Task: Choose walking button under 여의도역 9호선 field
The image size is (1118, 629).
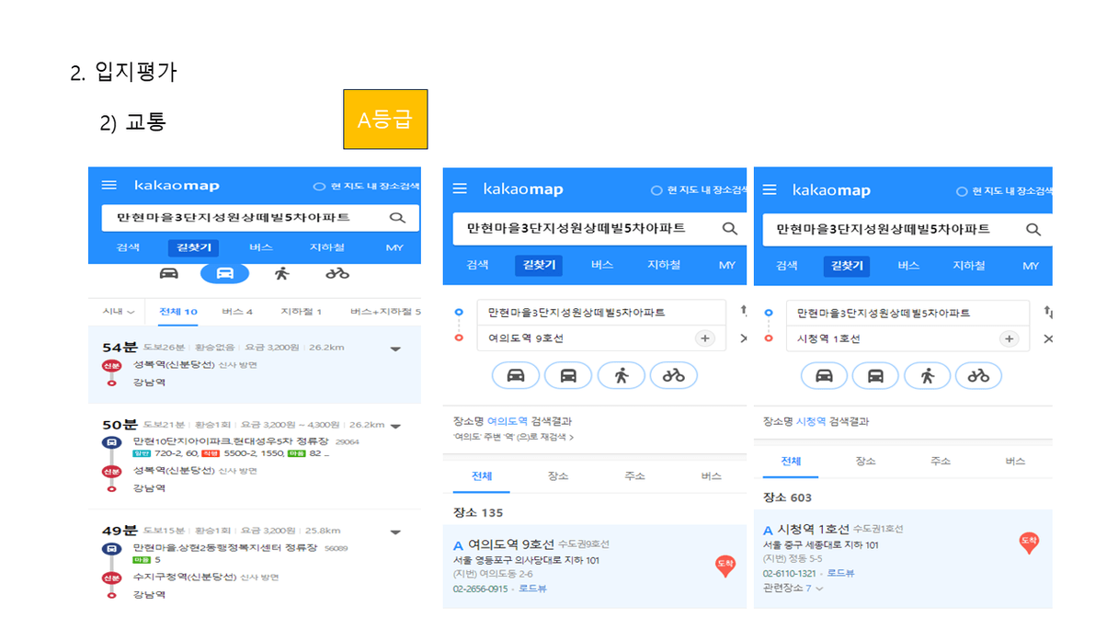Action: click(622, 375)
